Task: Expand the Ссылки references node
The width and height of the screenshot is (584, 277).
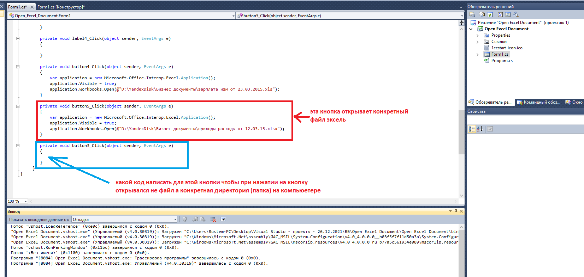Action: [478, 42]
